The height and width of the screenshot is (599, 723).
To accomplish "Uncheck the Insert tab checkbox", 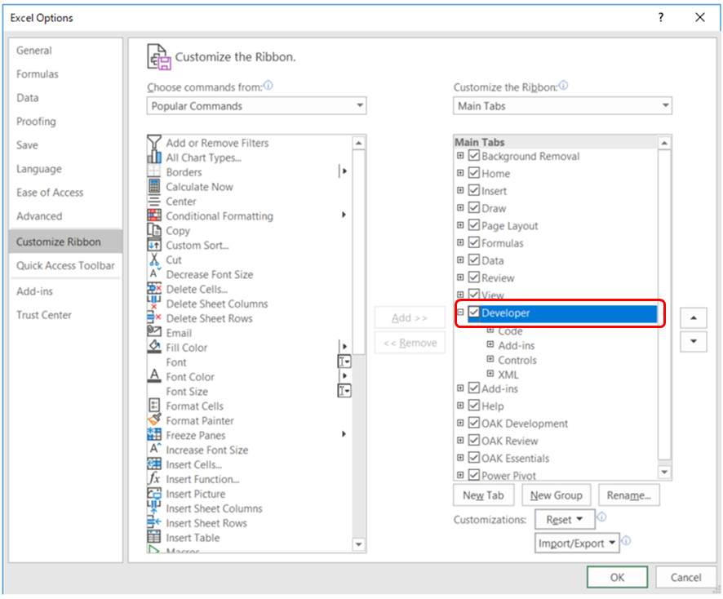I will click(x=474, y=190).
